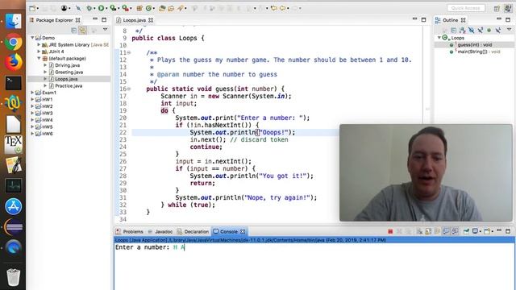The width and height of the screenshot is (516, 290).
Task: Click the Scroll Lock icon in Console
Action: (x=428, y=231)
